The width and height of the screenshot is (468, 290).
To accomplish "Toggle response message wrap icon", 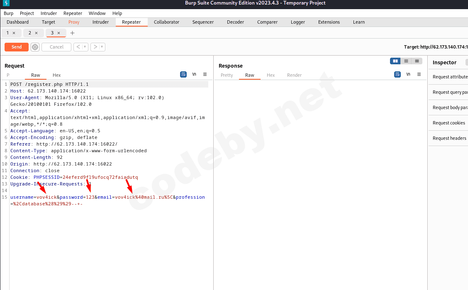I will click(x=397, y=74).
